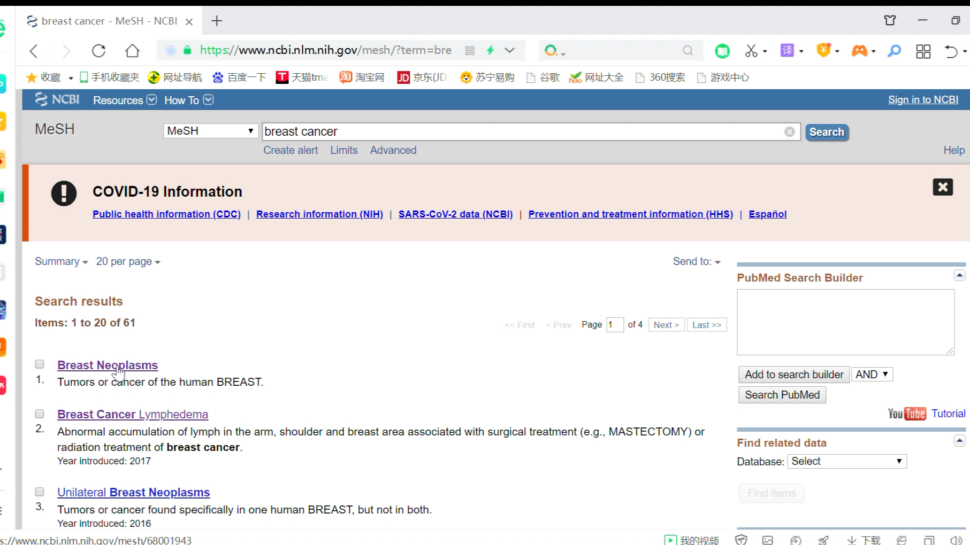
Task: Click Add to search builder button
Action: (x=794, y=375)
